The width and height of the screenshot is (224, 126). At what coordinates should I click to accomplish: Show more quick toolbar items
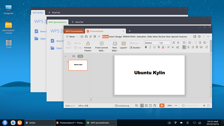[x=99, y=37]
